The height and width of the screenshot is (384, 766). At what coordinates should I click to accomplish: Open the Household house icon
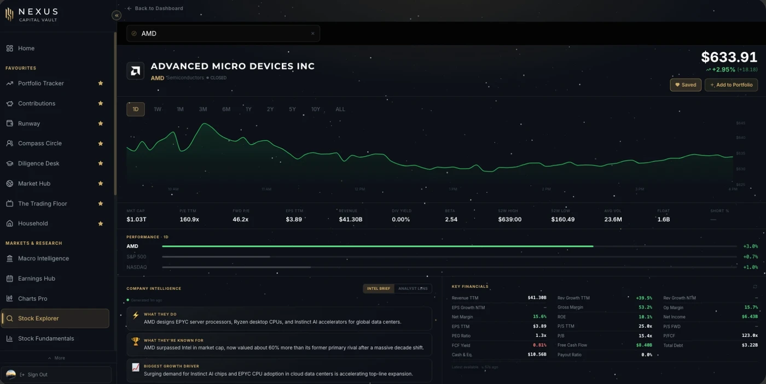(x=9, y=223)
